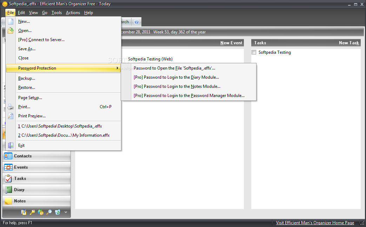
Task: Expand the sidebar footer chevron for more buttons
Action: click(66, 212)
